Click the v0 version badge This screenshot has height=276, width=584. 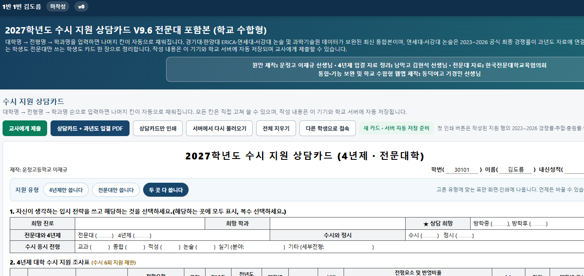(81, 6)
